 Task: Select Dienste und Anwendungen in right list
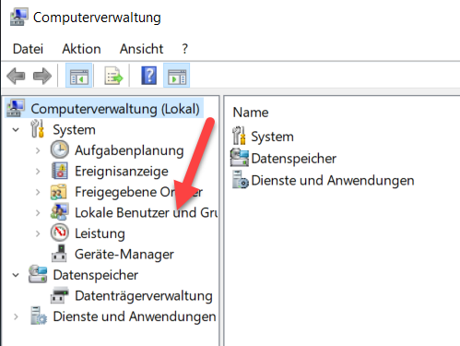(333, 181)
